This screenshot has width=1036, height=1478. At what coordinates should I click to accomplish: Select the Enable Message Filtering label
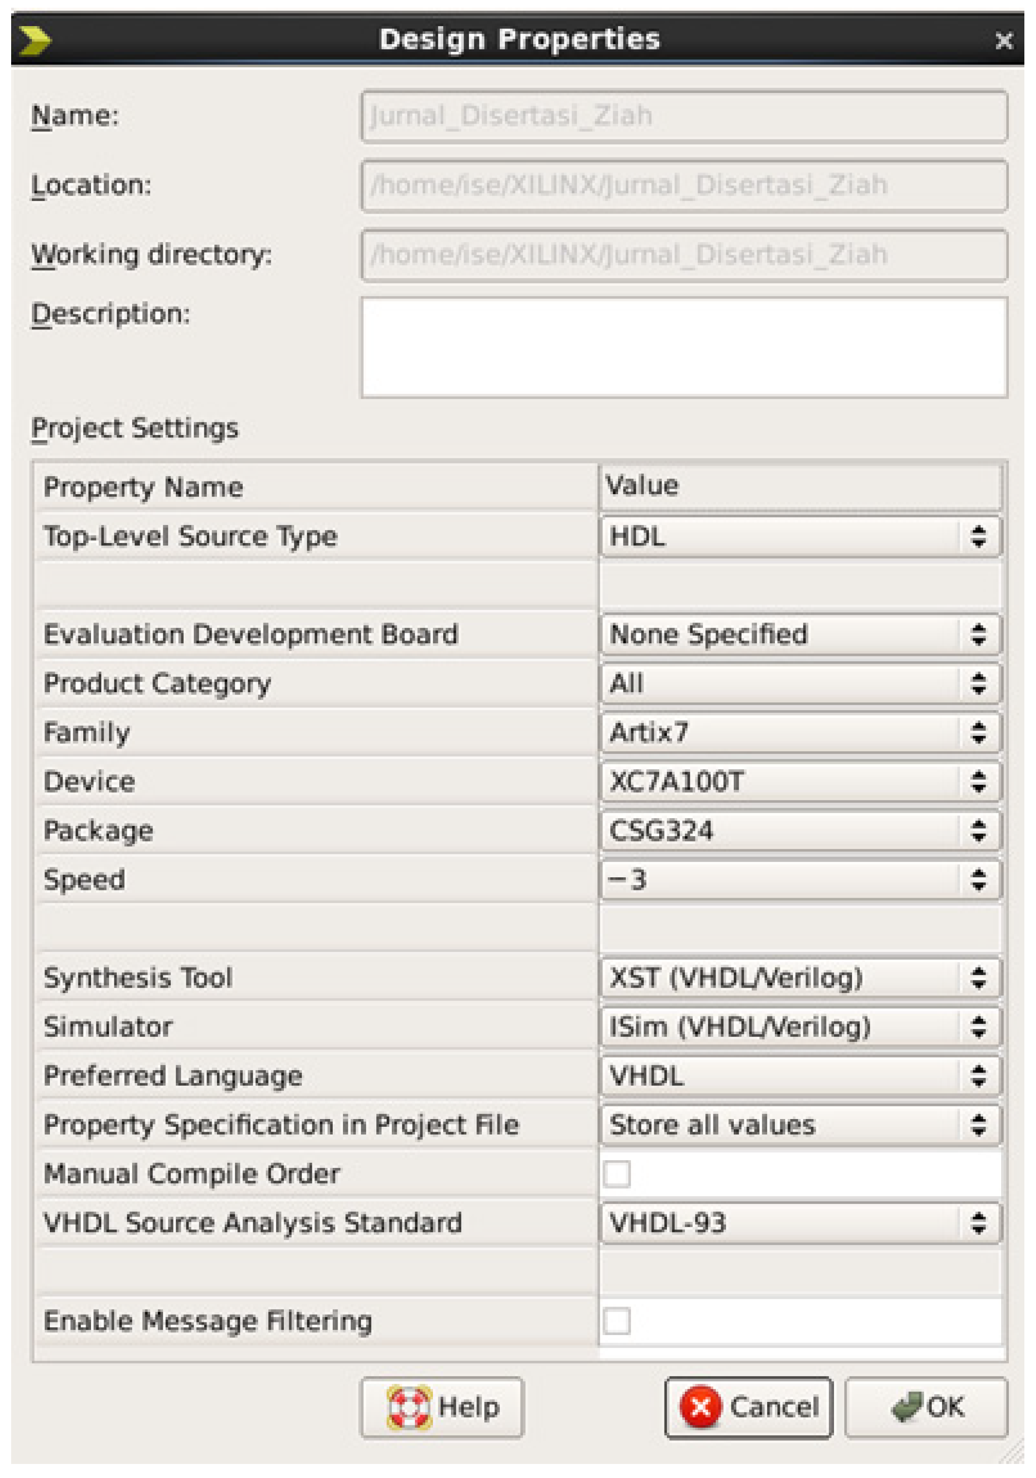click(208, 1321)
